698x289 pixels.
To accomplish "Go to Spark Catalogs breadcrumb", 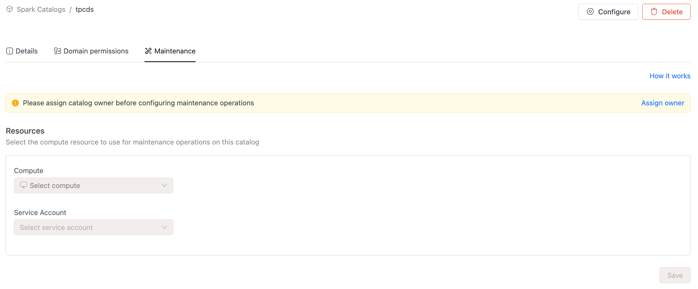I will pyautogui.click(x=41, y=9).
